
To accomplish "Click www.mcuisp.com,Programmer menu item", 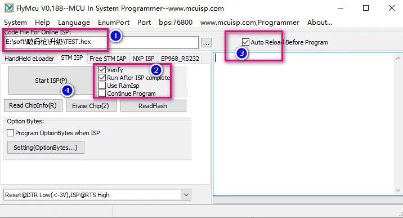I will click(x=250, y=23).
